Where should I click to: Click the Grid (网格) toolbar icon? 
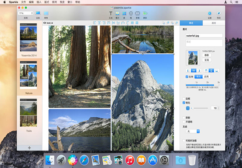point(46,13)
